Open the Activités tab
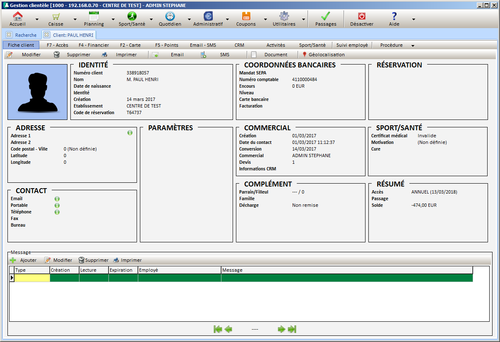The image size is (500, 342). (276, 45)
